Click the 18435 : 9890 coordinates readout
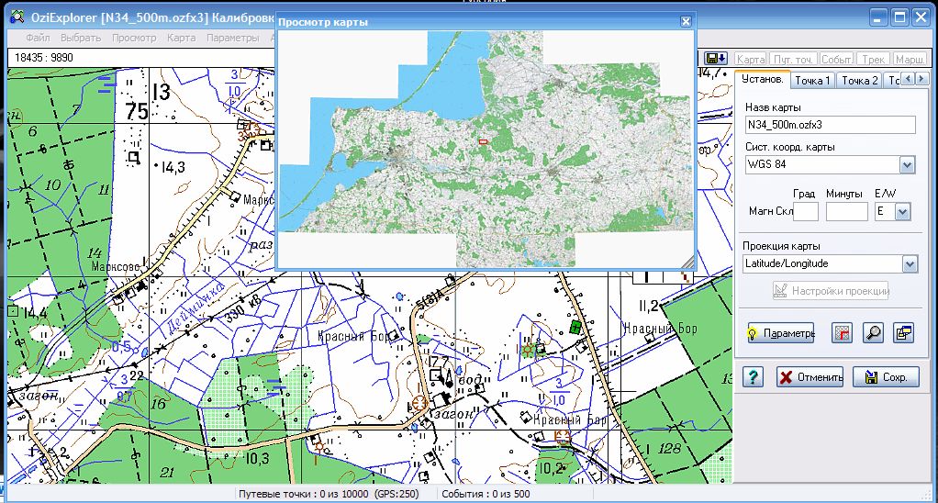 point(44,58)
